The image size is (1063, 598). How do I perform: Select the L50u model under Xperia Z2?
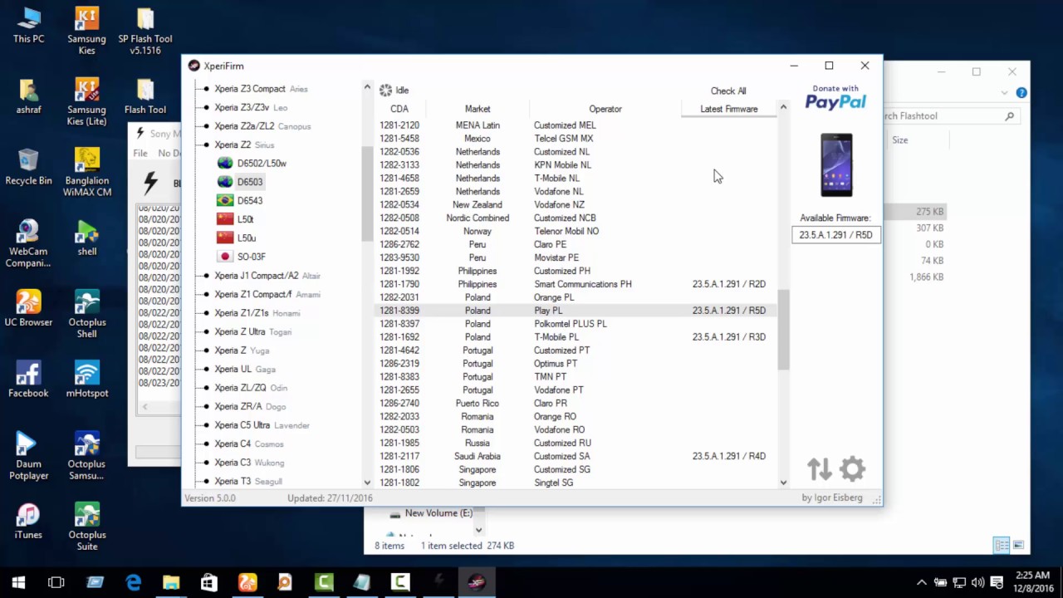click(x=246, y=238)
